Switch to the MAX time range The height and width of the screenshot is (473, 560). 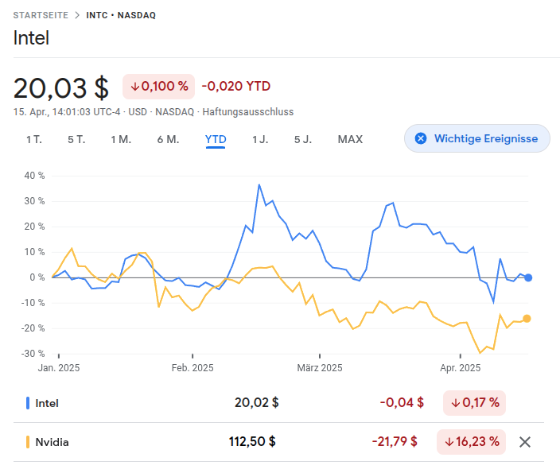(350, 139)
